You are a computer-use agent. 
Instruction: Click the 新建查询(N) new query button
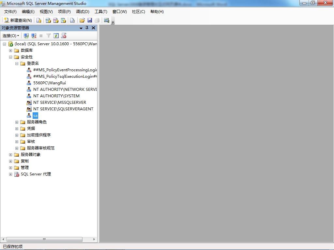(18, 20)
